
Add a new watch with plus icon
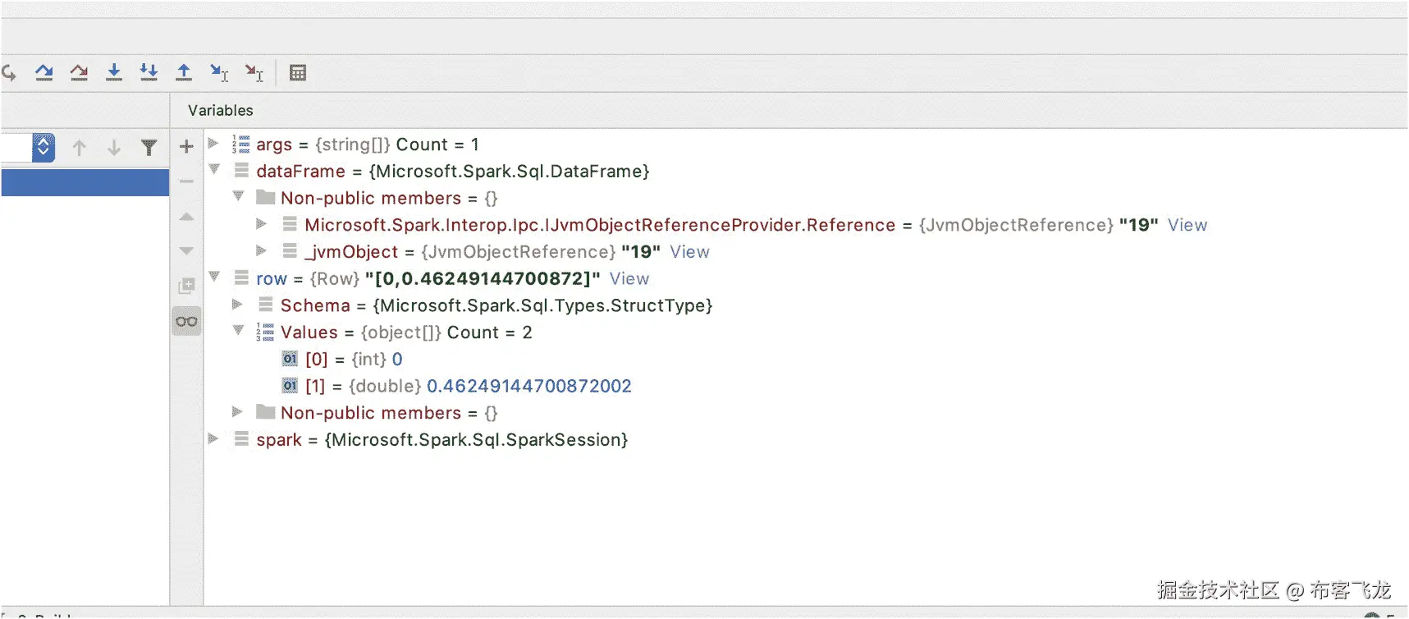pos(186,147)
